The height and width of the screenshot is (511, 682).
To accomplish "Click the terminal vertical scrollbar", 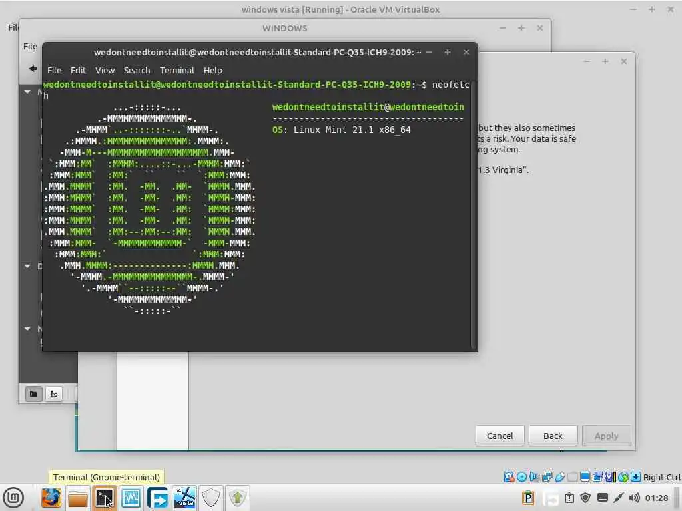I will [x=474, y=215].
